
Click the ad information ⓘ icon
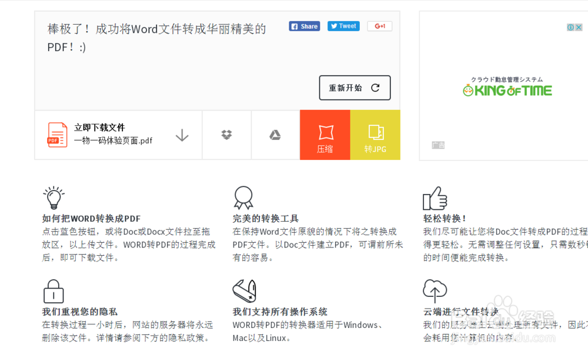[x=570, y=27]
